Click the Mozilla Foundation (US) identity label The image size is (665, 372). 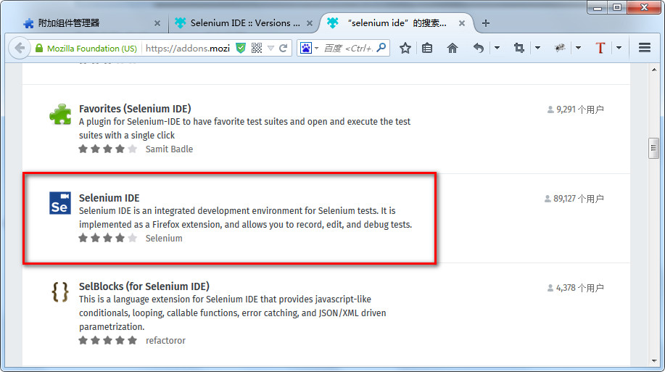tap(92, 49)
